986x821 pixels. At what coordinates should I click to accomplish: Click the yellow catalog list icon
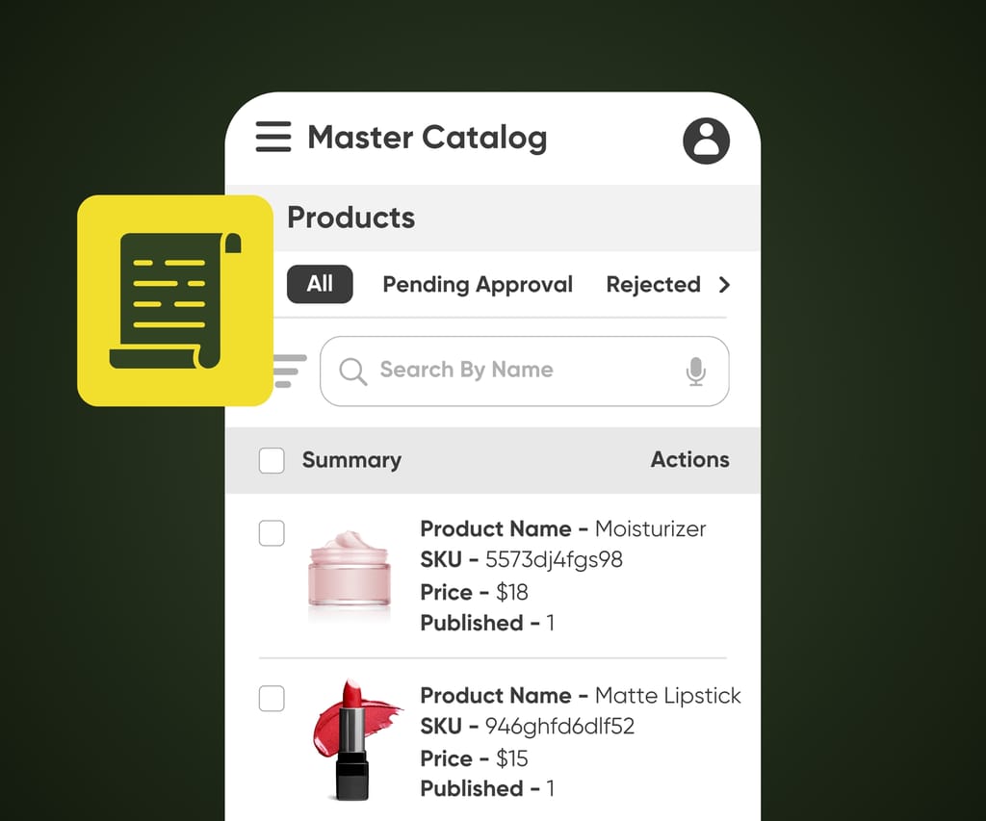point(176,298)
